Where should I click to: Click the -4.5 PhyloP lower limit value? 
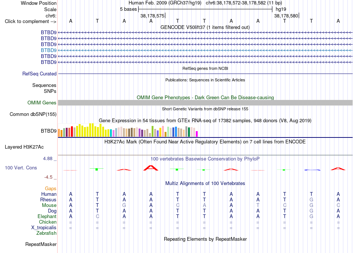[48, 177]
